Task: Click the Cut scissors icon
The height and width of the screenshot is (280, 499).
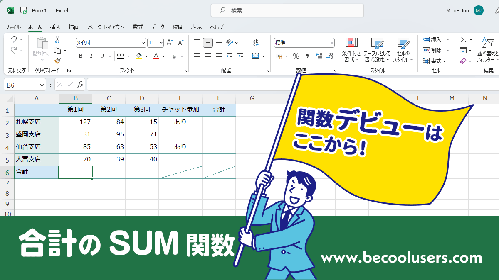Action: 57,39
